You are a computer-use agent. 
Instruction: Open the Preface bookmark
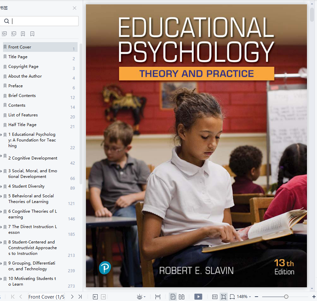(x=40, y=86)
